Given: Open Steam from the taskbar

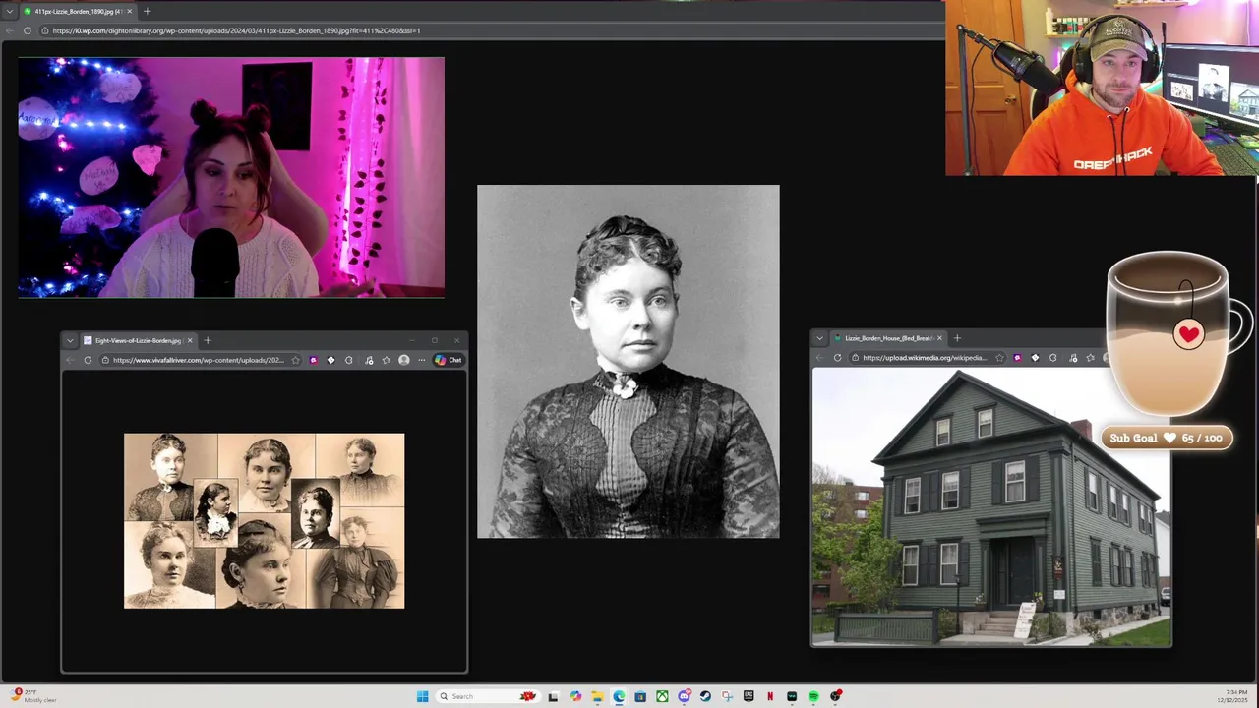Looking at the screenshot, I should pos(705,696).
